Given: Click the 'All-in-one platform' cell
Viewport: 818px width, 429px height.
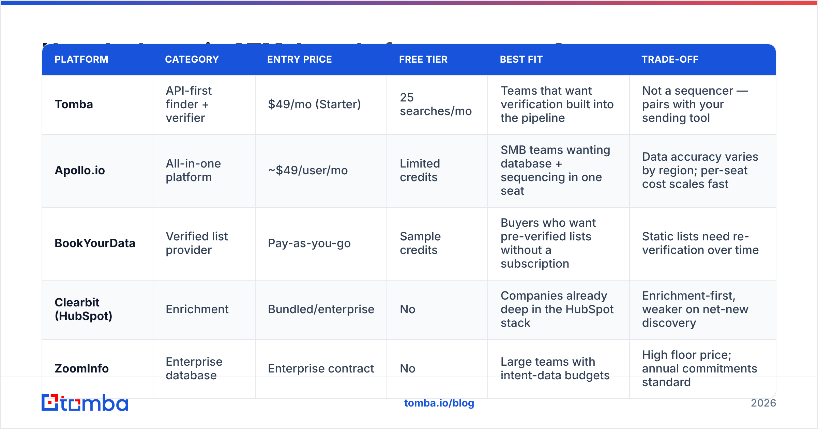Looking at the screenshot, I should click(x=204, y=171).
